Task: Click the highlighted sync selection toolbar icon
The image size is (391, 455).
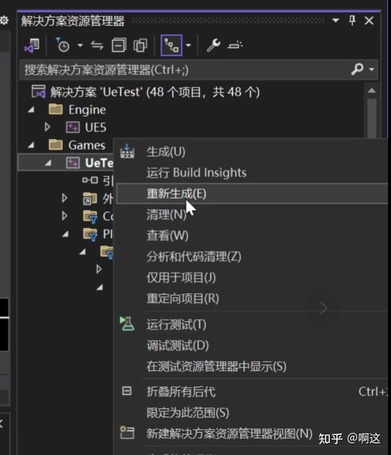Action: click(171, 45)
